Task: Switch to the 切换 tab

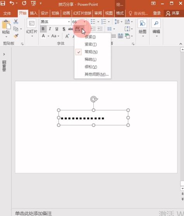Action: coord(55,13)
